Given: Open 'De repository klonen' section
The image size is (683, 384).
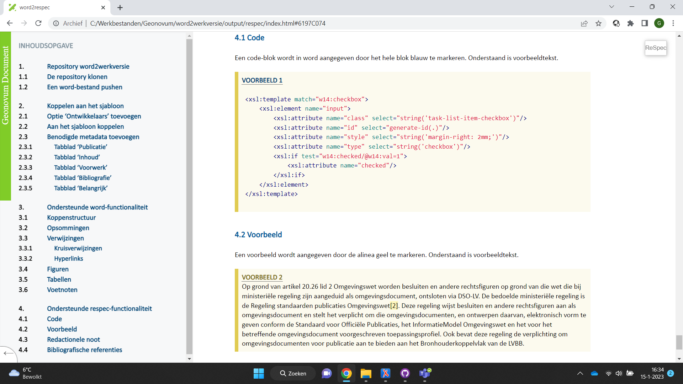Looking at the screenshot, I should click(x=77, y=77).
